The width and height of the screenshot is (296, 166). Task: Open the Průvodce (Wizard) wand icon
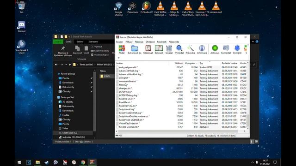[x=190, y=49]
